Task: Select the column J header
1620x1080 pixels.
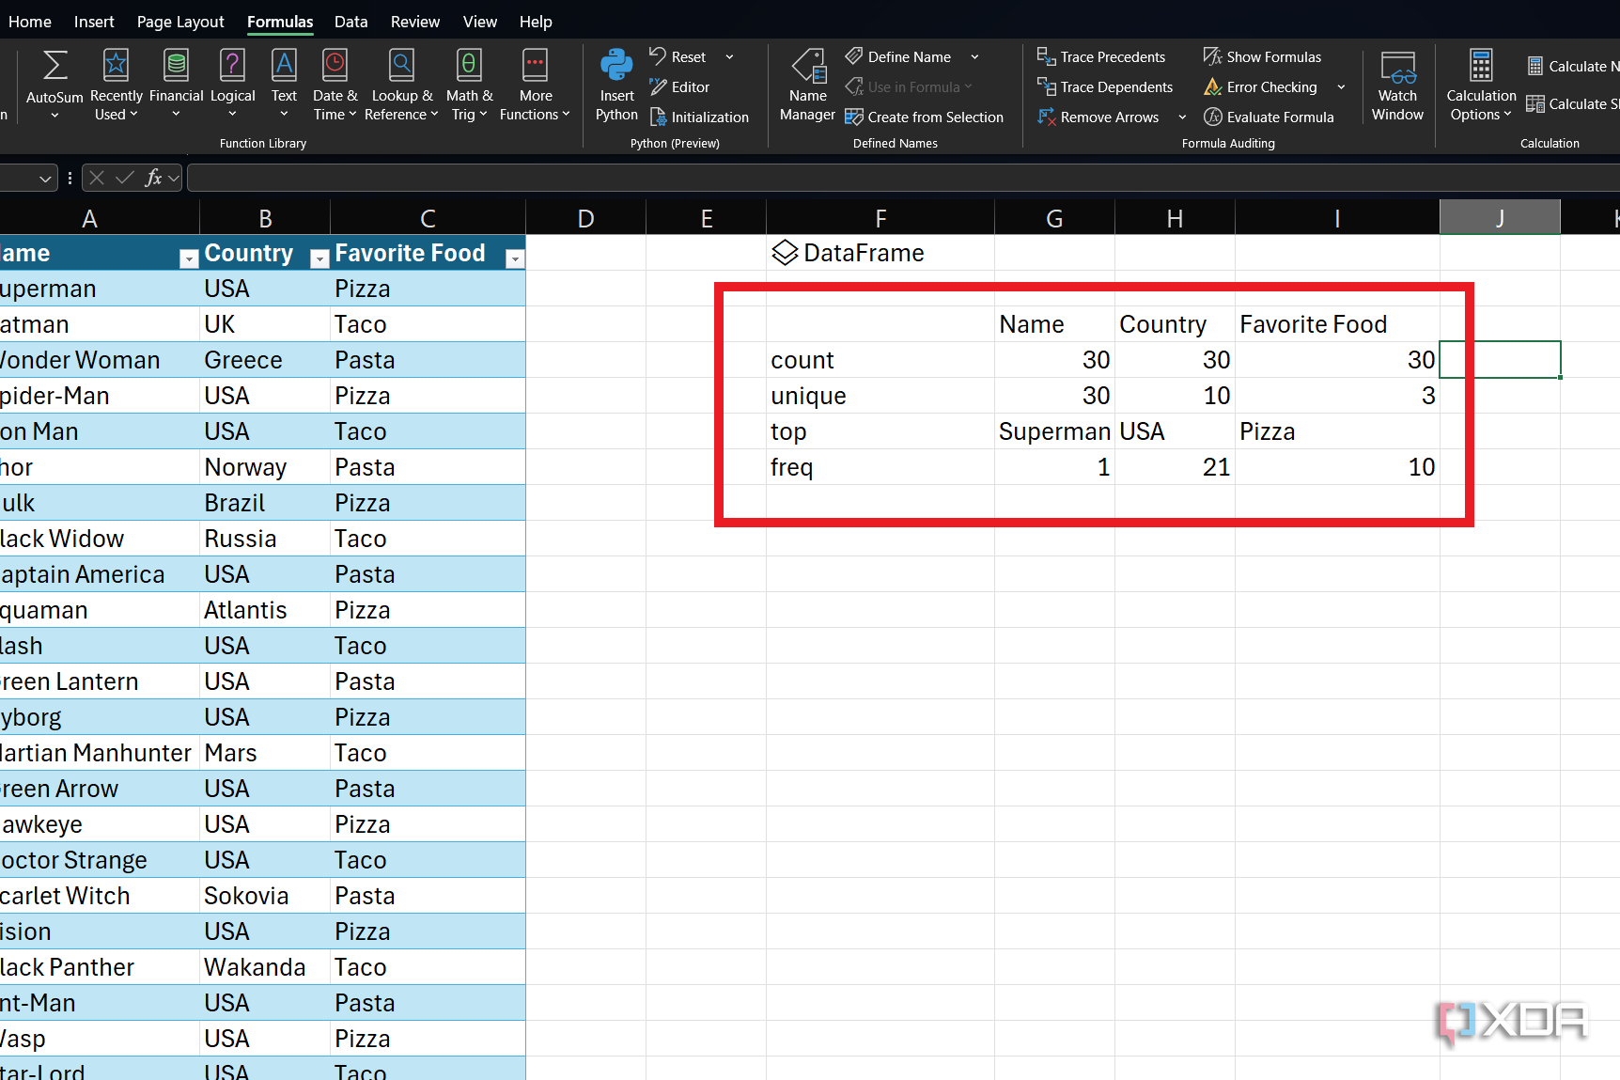Action: [x=1500, y=219]
